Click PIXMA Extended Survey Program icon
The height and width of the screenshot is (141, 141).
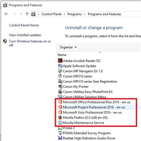60,133
